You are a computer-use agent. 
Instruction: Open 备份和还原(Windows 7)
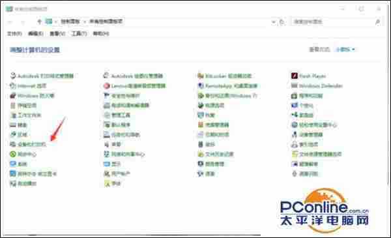(x=227, y=96)
